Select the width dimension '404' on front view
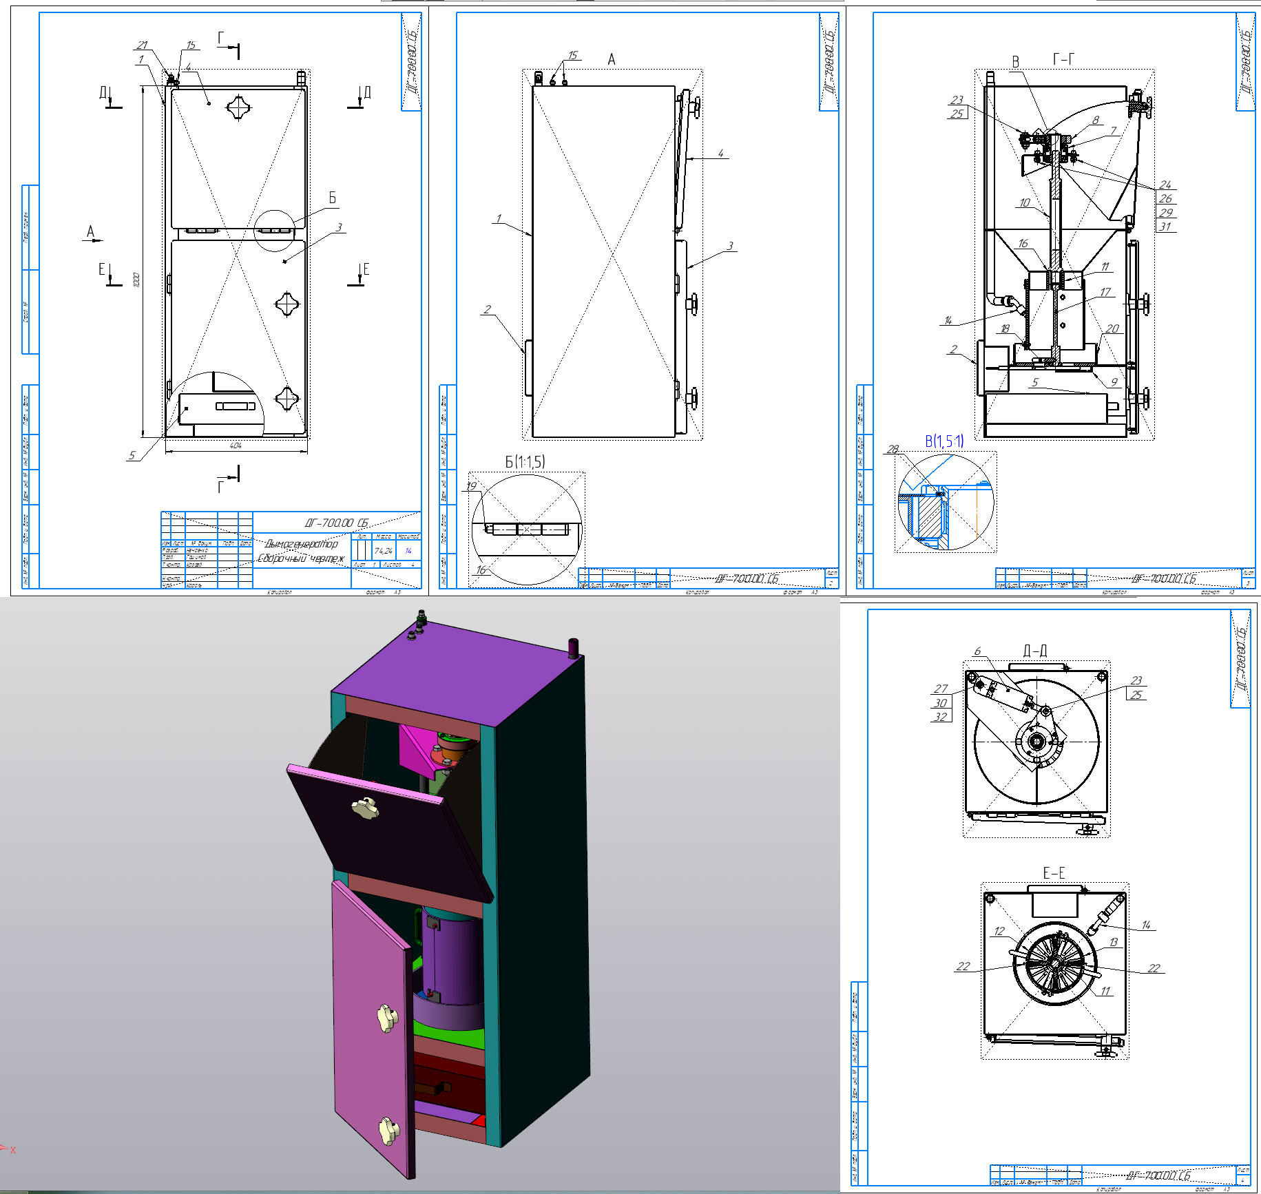The width and height of the screenshot is (1261, 1194). pyautogui.click(x=236, y=446)
